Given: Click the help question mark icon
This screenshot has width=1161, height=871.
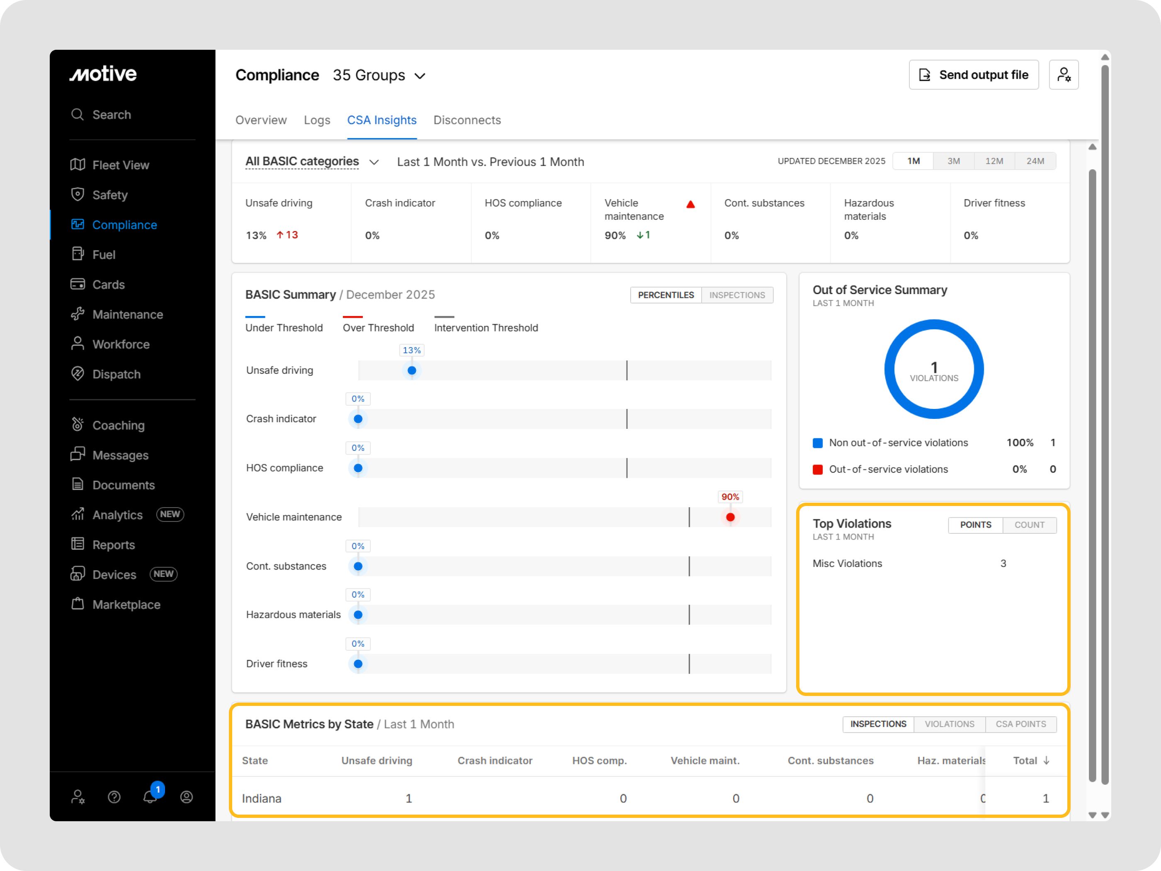Looking at the screenshot, I should [x=114, y=797].
